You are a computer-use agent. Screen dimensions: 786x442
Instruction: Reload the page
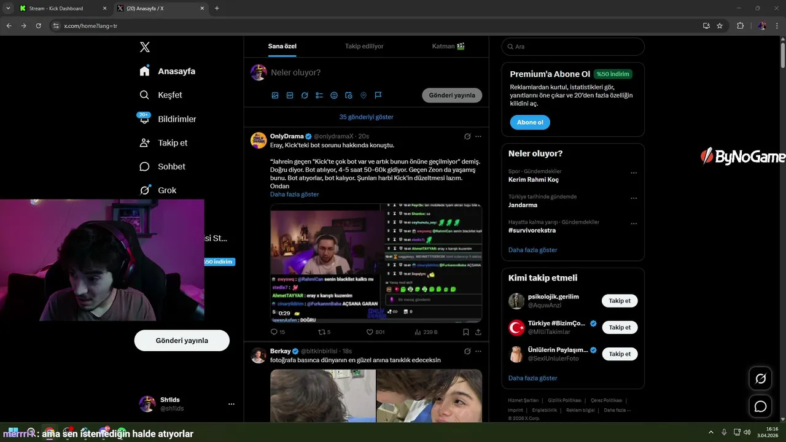[x=38, y=26]
